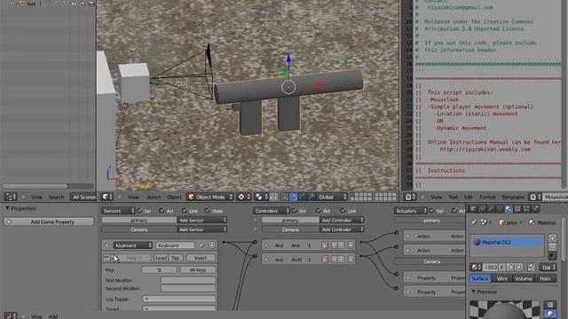
Task: Click the Camera object label under Sensors
Action: tap(139, 230)
